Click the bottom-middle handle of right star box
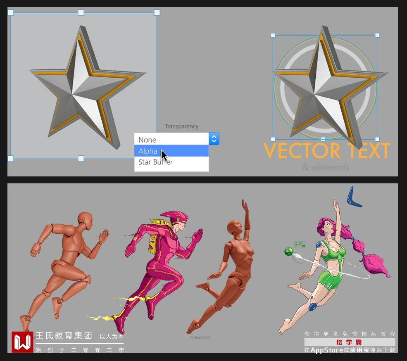 pos(323,139)
